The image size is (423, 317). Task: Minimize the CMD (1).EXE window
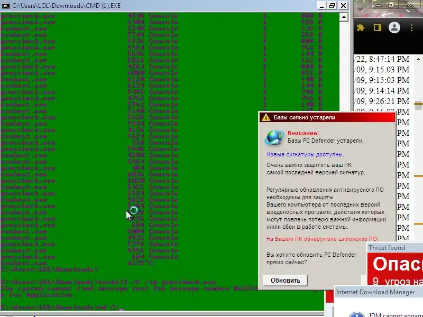click(321, 5)
